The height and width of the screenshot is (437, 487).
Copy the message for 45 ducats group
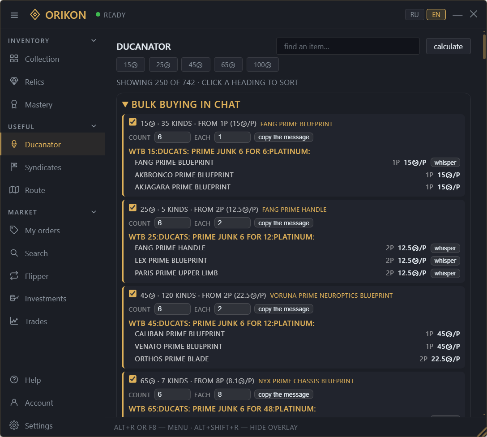(x=284, y=309)
